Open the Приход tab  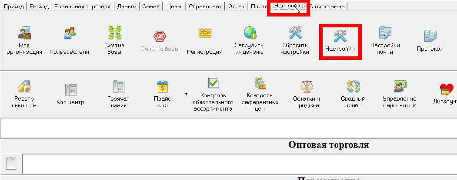(13, 7)
